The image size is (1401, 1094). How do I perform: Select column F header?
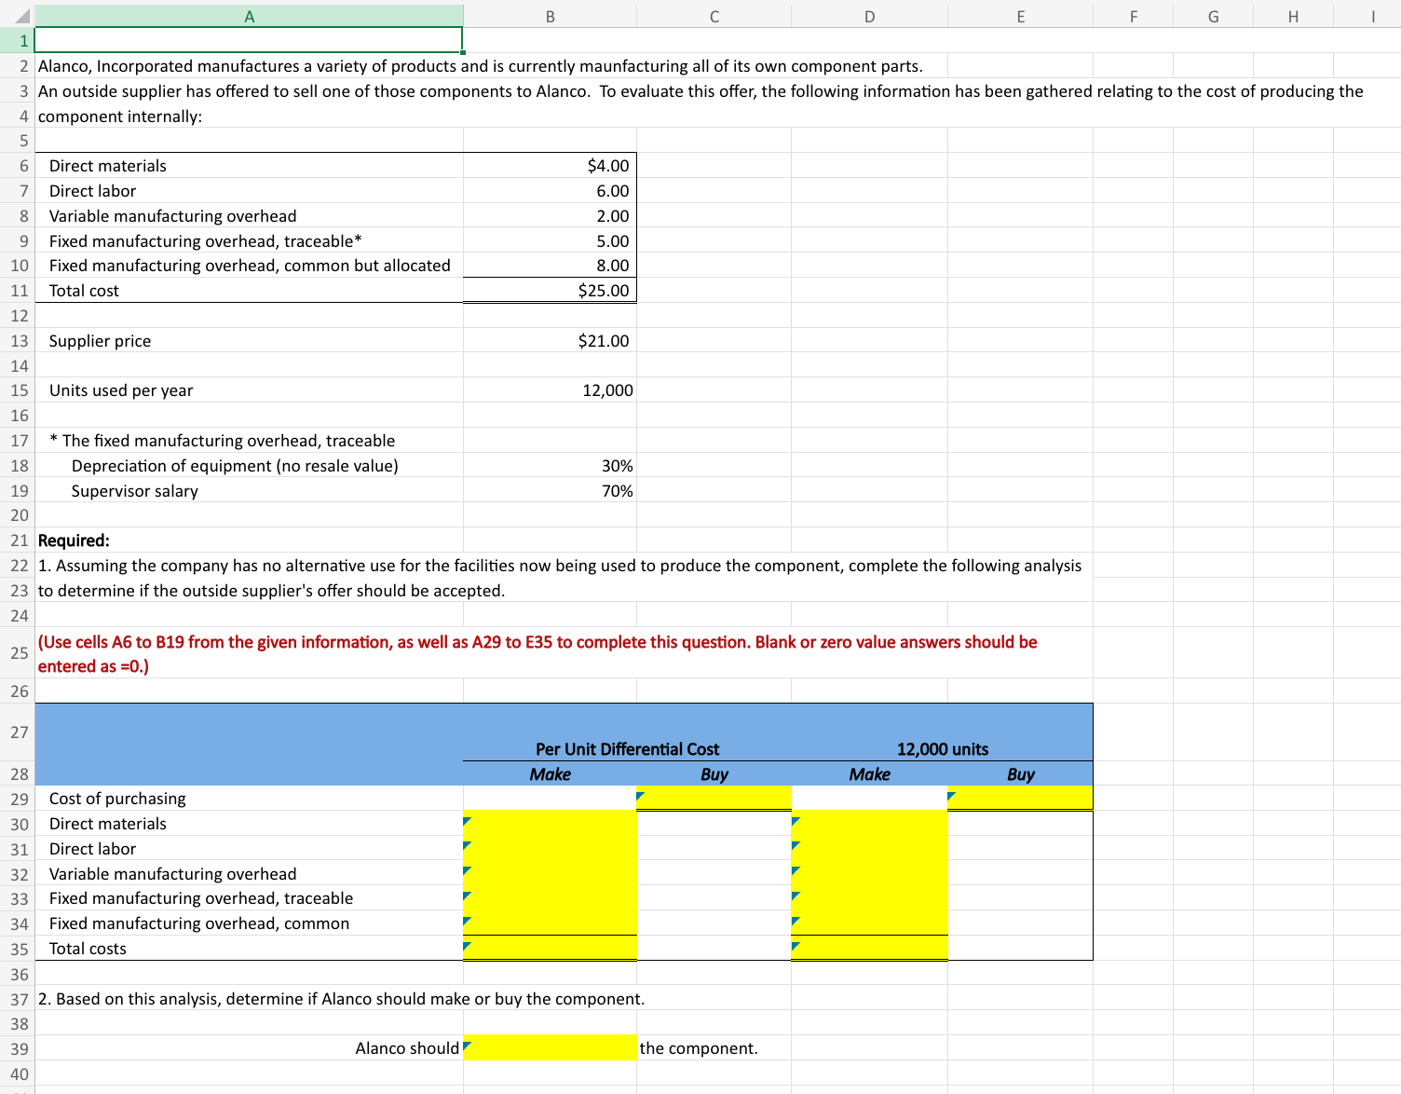click(1133, 16)
